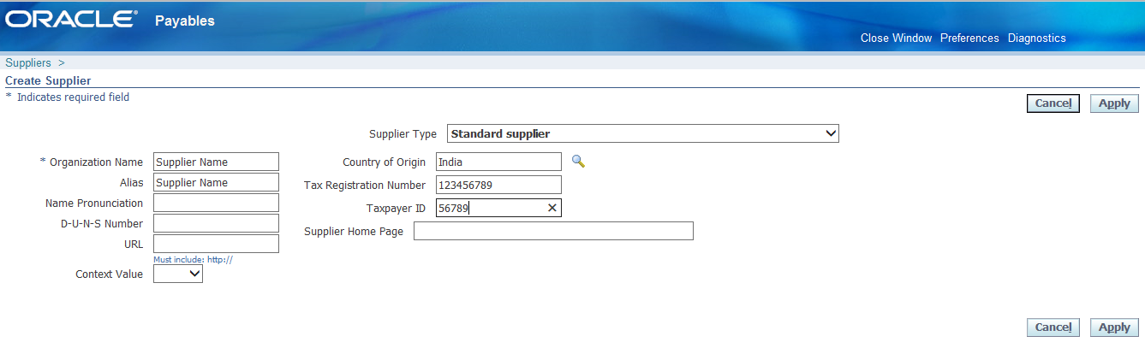Select the Tax Registration Number field
Screen dimensions: 1145x342
(498, 185)
